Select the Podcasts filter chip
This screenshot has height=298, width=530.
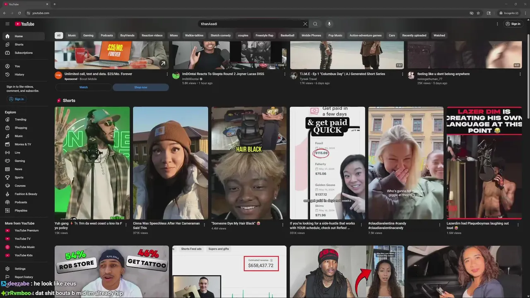[107, 35]
